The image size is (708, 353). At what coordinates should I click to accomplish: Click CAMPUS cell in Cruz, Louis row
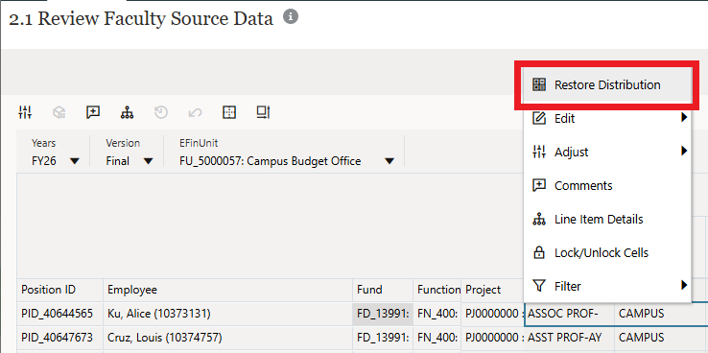click(x=661, y=338)
